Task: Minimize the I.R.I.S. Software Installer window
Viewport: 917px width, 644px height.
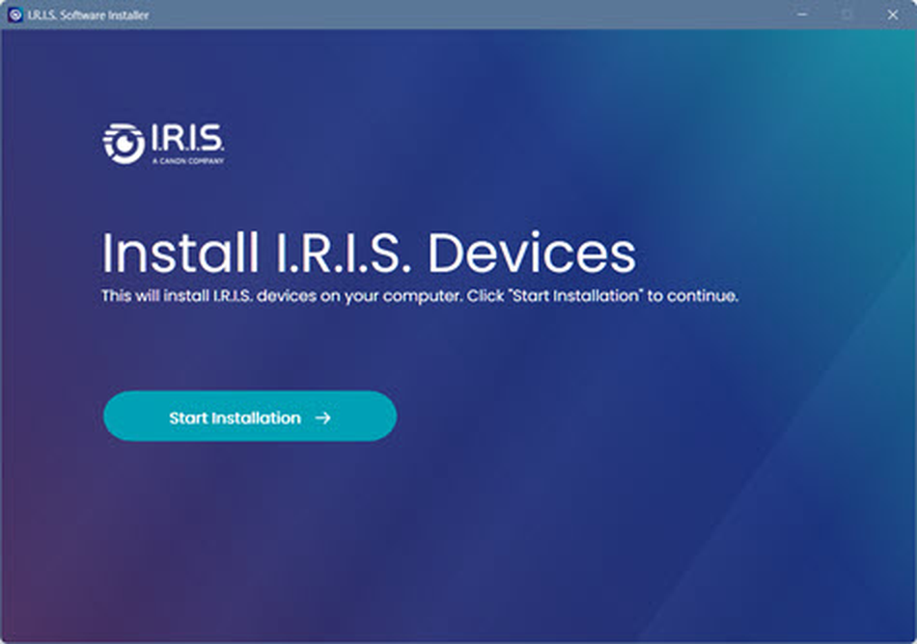Action: coord(802,14)
